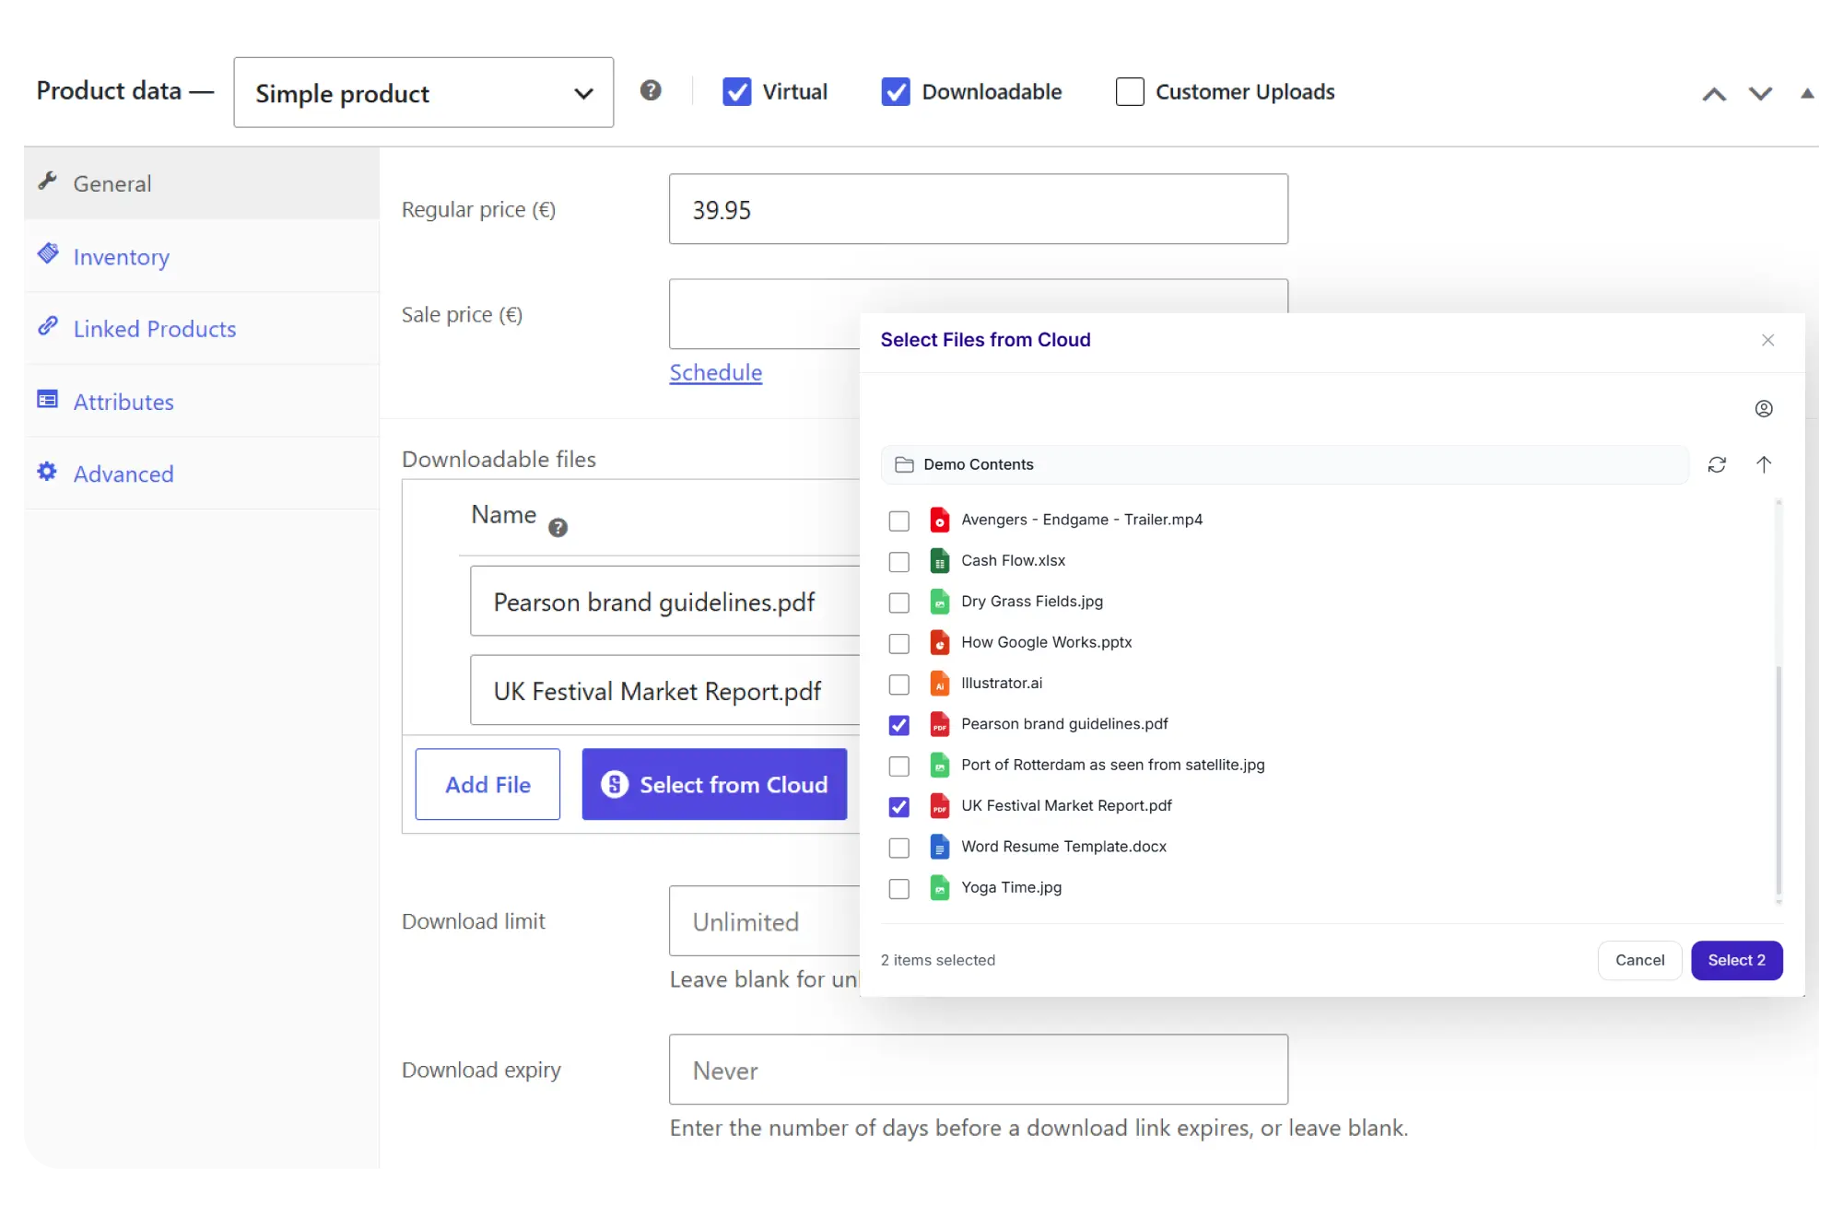Click the Yoga Time.jpg image icon
This screenshot has height=1217, width=1843.
[x=939, y=888]
